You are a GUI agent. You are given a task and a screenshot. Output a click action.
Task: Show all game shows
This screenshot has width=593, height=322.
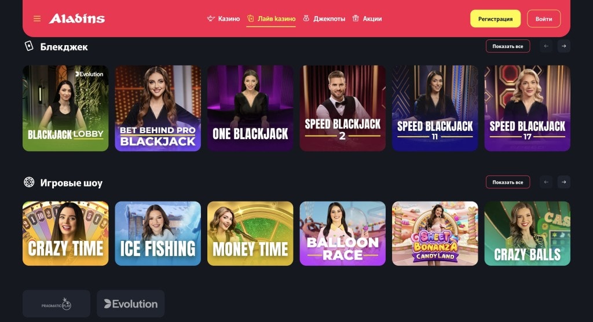pyautogui.click(x=508, y=182)
